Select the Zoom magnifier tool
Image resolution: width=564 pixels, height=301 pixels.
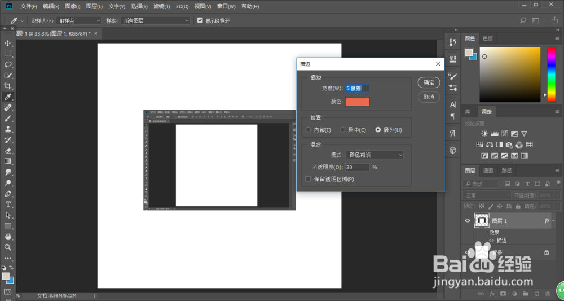pyautogui.click(x=7, y=247)
